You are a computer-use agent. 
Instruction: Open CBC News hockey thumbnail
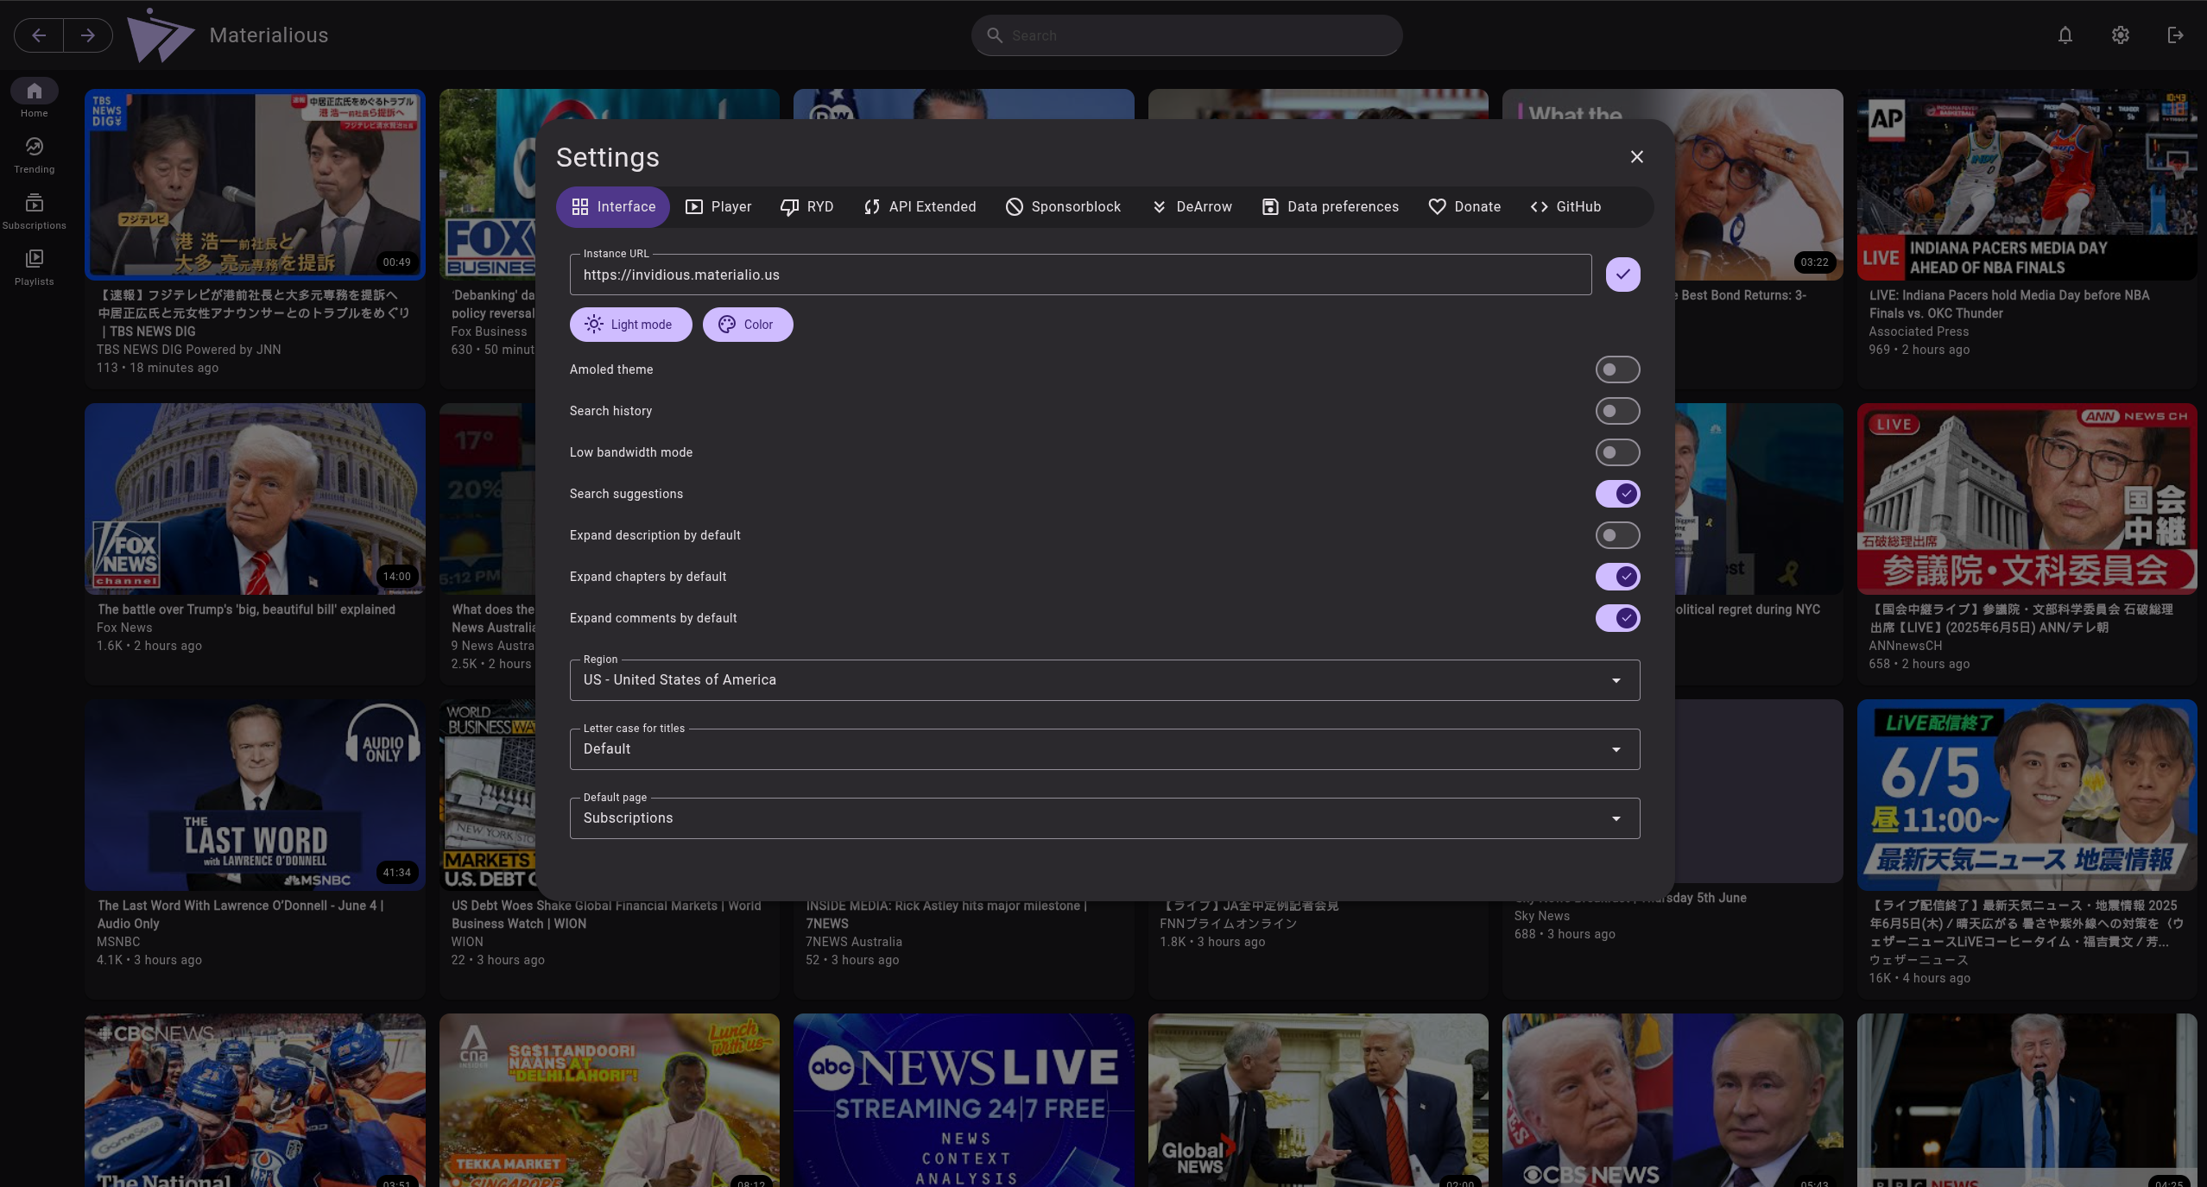[255, 1101]
